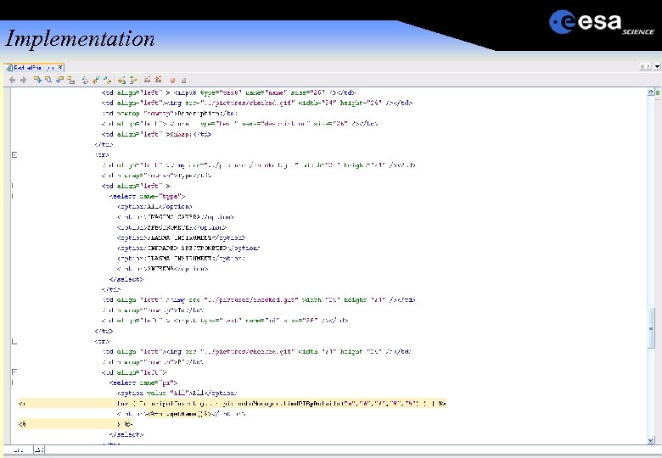Click the <option>All</option> line
This screenshot has width=662, height=458.
coord(154,207)
